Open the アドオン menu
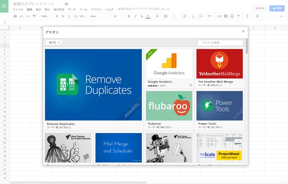Screen dimensions: 288x184 coord(96,9)
